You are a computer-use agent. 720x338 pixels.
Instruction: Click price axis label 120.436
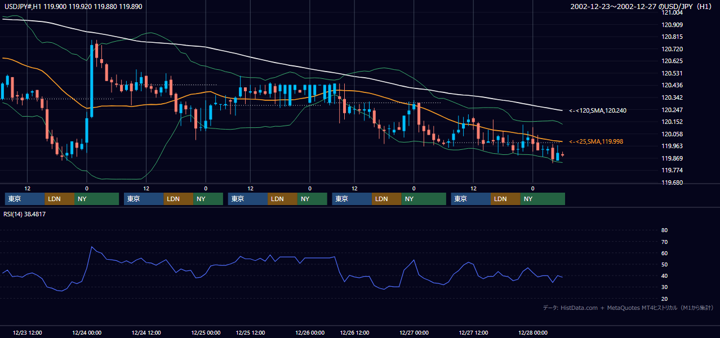click(672, 85)
